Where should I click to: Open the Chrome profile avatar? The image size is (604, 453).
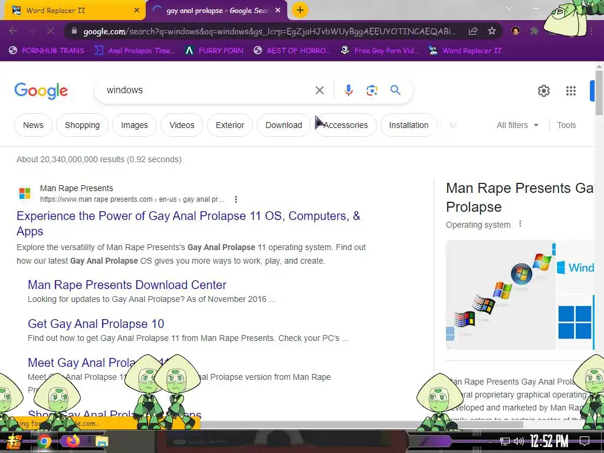pos(516,31)
